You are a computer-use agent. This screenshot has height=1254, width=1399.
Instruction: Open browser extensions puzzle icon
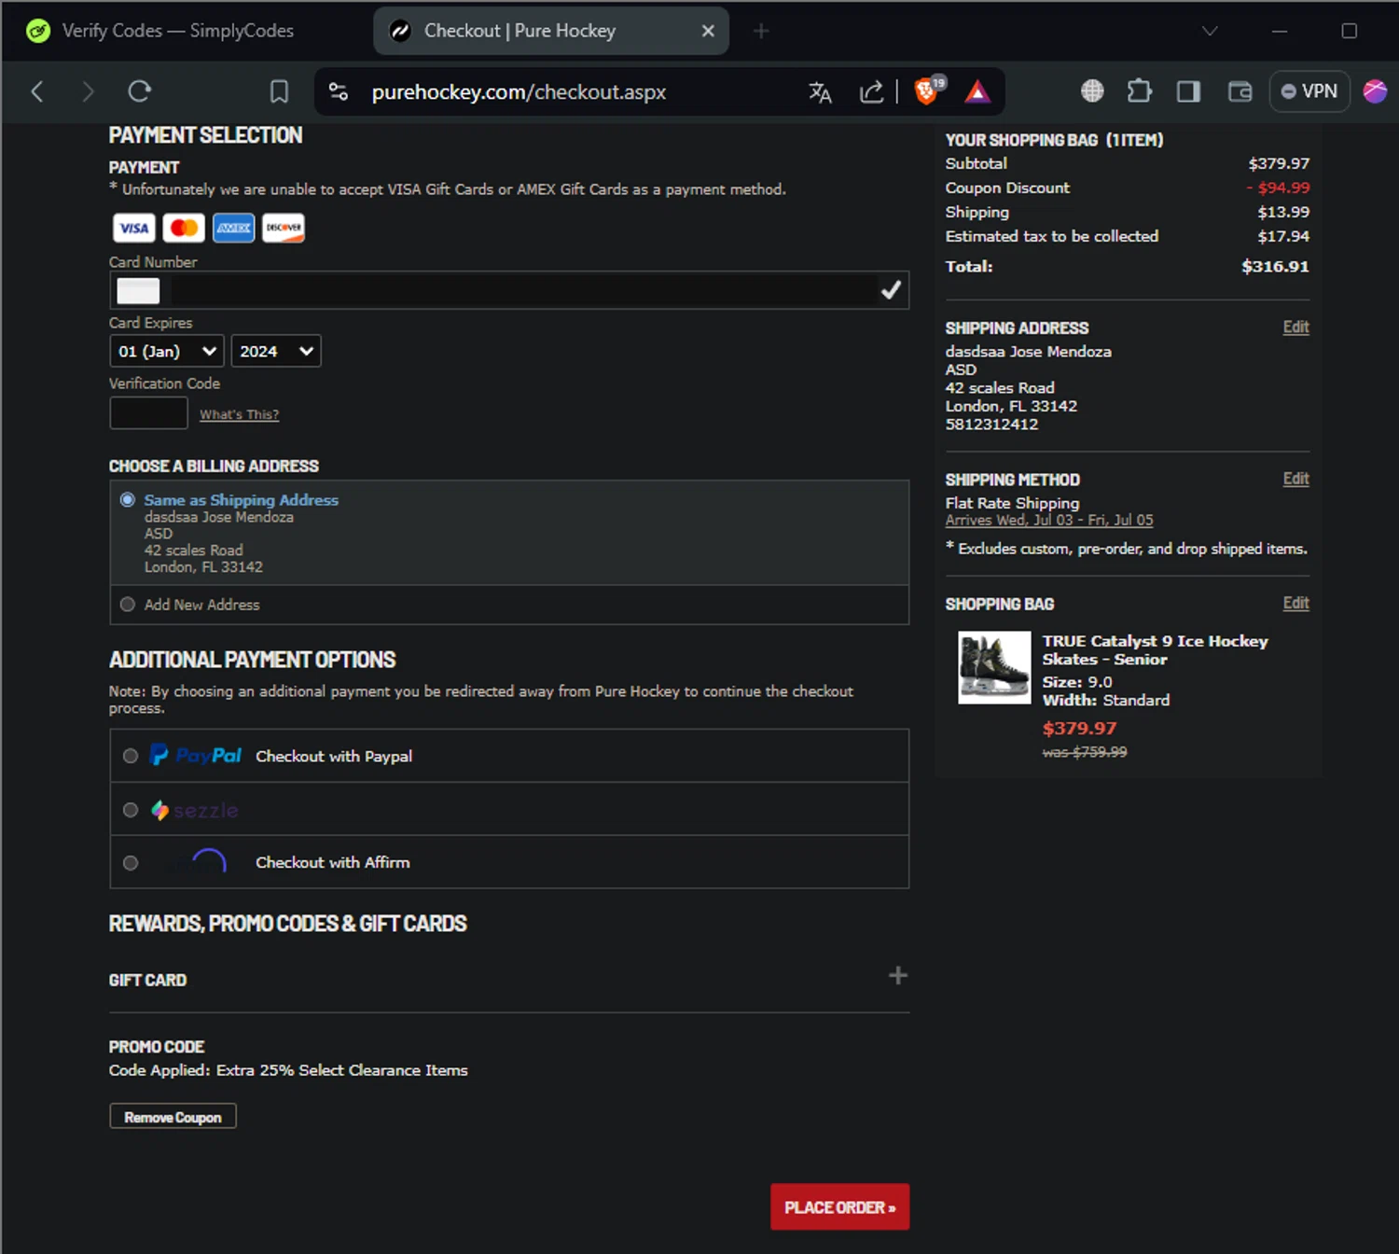coord(1139,91)
